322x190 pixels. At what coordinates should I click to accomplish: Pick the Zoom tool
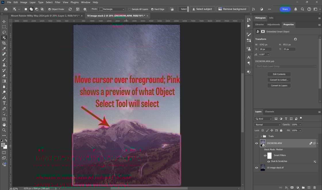(x=4, y=130)
